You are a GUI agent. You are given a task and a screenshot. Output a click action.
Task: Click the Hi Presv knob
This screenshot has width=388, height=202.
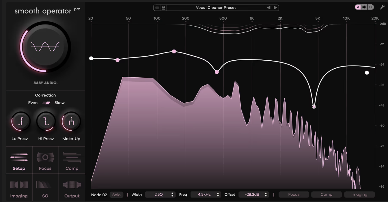click(46, 121)
